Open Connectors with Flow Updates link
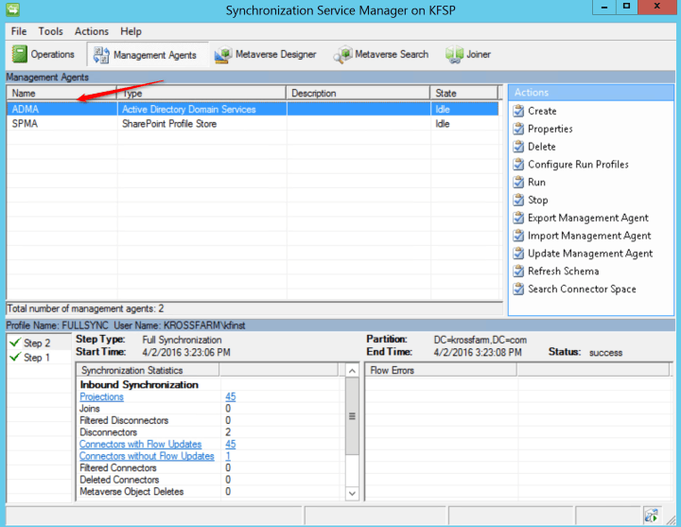The height and width of the screenshot is (527, 681). coord(140,444)
